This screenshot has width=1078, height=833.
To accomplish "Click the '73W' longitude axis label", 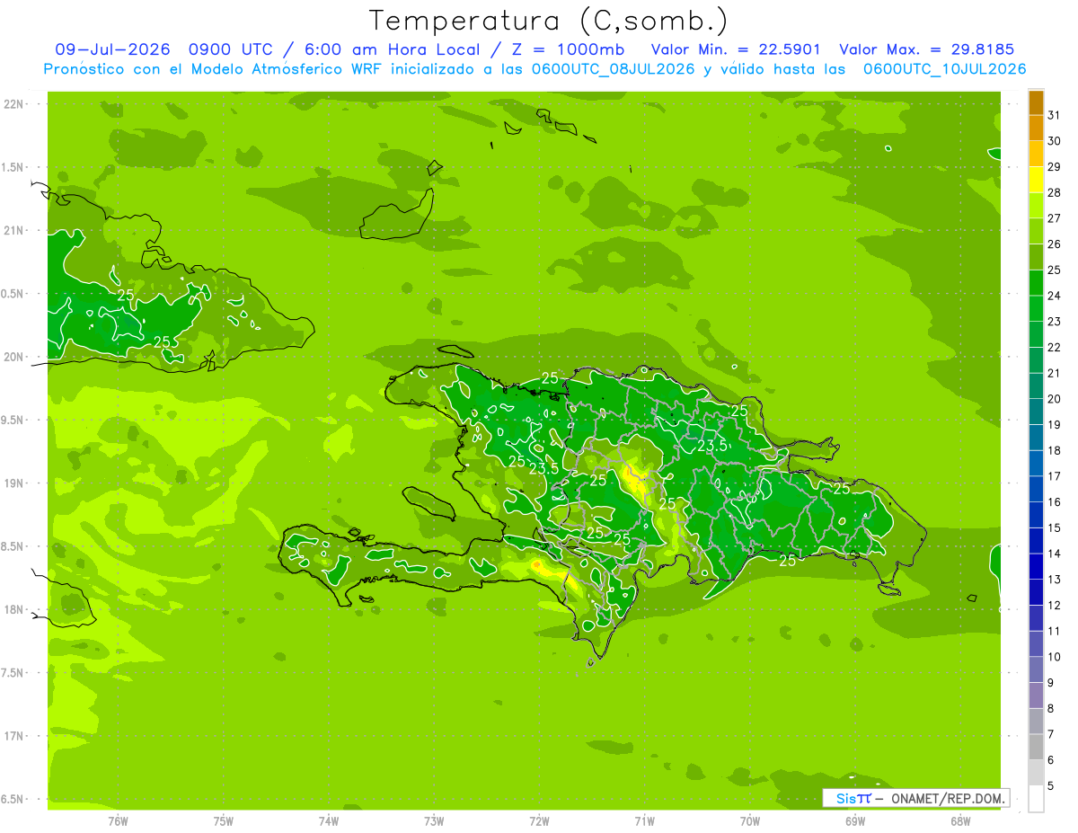I will point(434,821).
